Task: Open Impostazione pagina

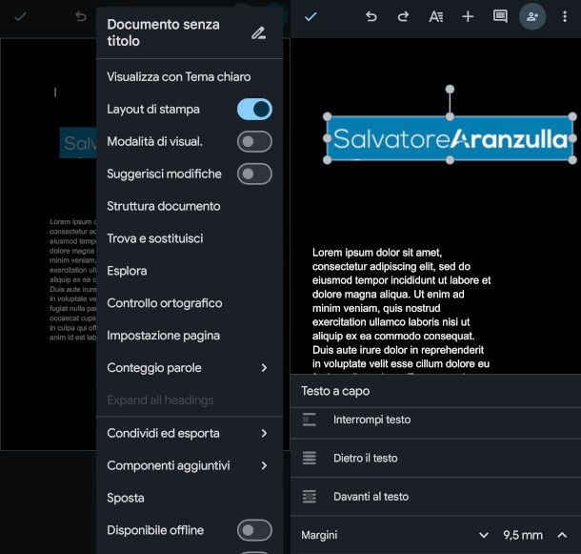Action: [164, 336]
